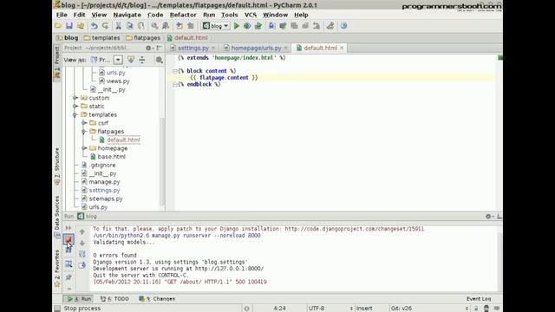Click the UTF-8 encoding in the status bar
555x312 pixels.
click(317, 309)
